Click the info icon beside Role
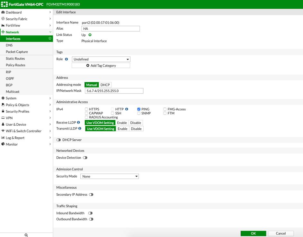 point(67,59)
